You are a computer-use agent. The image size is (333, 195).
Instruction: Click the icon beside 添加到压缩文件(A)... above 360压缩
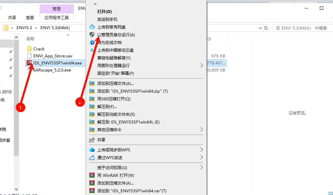click(x=92, y=84)
